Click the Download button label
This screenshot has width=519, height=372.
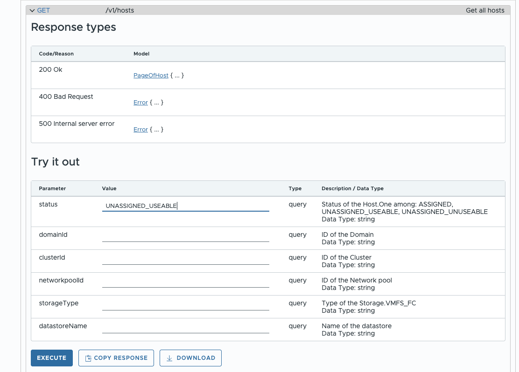[196, 358]
